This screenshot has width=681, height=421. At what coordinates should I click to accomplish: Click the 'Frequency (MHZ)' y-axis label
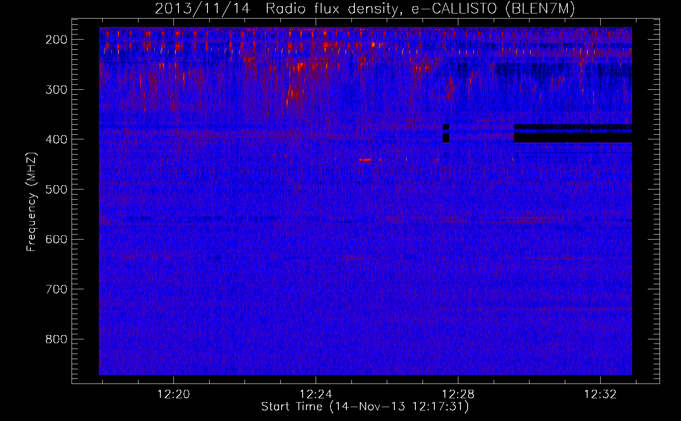click(x=32, y=202)
